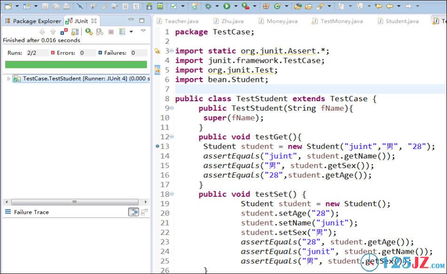447x274 pixels.
Task: Open the Debug dropdown arrow
Action: (217, 6)
